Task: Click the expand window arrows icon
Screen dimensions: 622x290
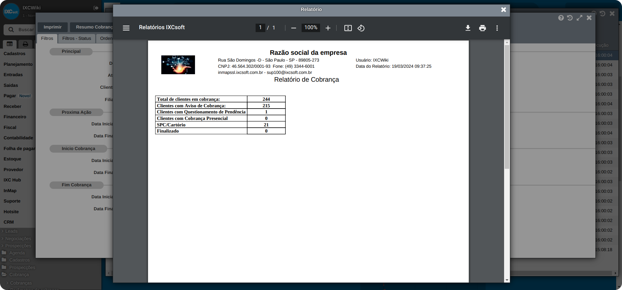Action: [x=579, y=18]
